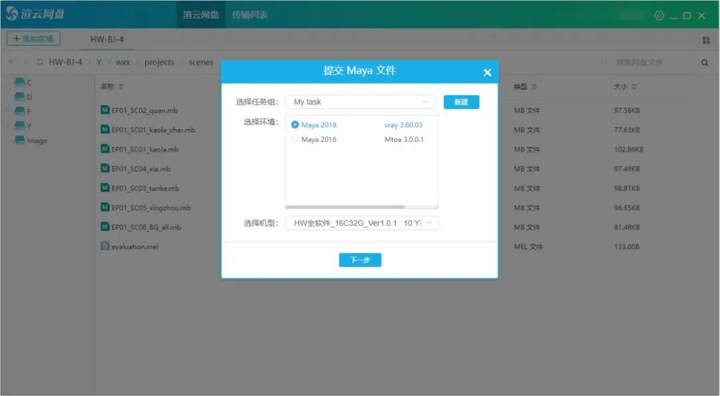This screenshot has height=396, width=720.
Task: Open the C drive in sidebar
Action: 21,83
